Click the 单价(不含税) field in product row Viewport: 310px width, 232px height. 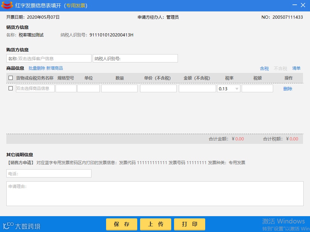tap(158, 88)
